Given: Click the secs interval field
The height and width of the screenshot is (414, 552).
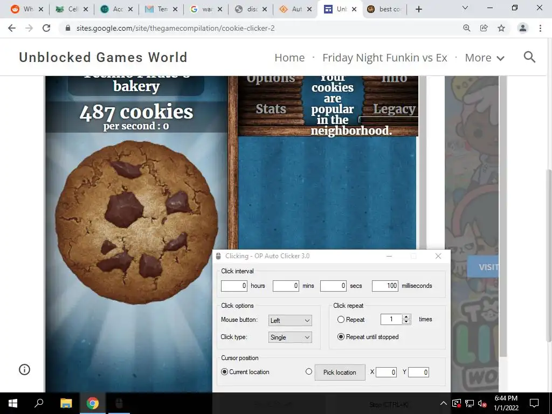Looking at the screenshot, I should coord(333,286).
